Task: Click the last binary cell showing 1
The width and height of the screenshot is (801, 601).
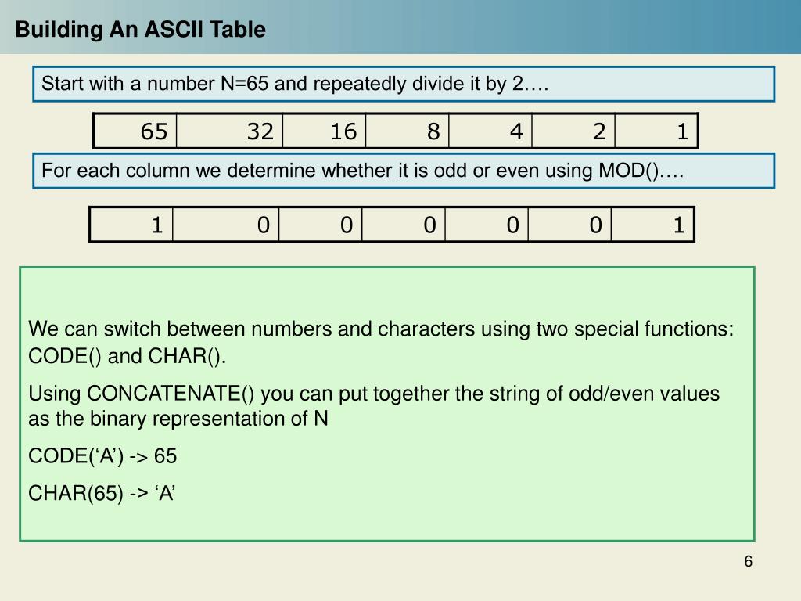Action: [652, 225]
